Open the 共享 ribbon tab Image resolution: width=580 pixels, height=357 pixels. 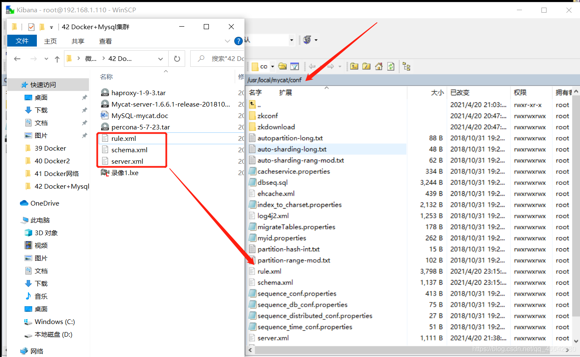pyautogui.click(x=78, y=41)
